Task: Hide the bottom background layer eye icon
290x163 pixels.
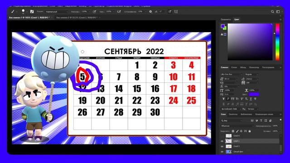Action: [222, 152]
